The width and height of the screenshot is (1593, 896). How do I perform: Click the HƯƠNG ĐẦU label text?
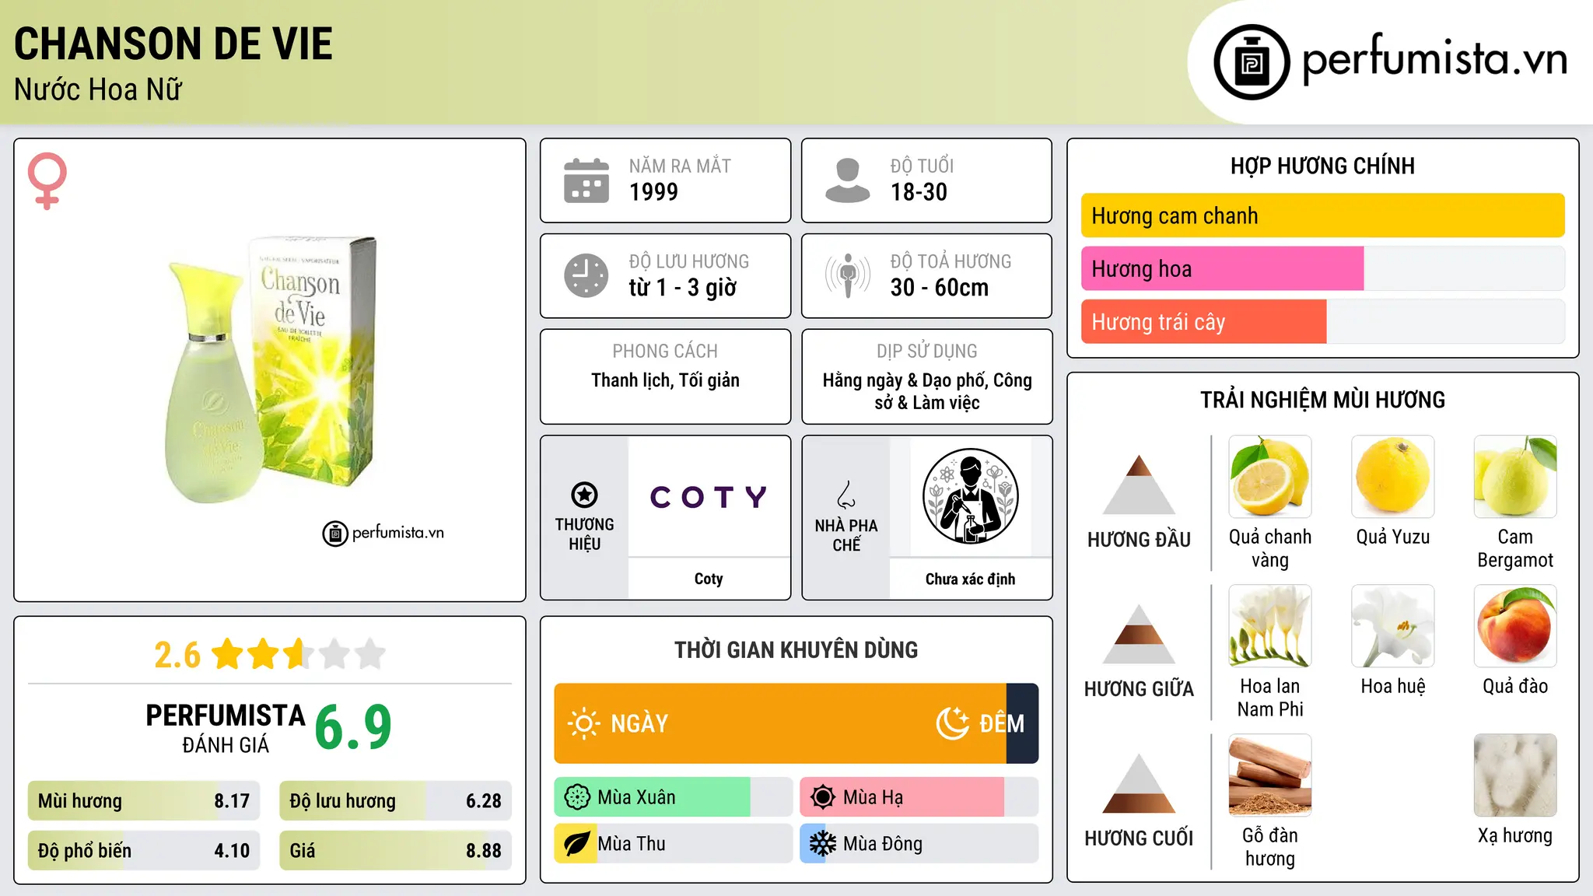click(x=1139, y=540)
